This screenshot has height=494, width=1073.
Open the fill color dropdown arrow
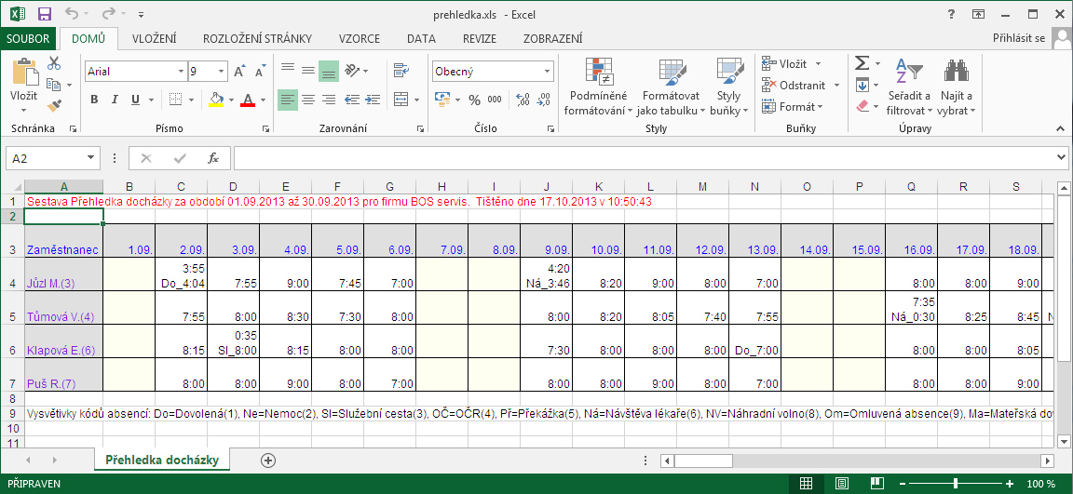pyautogui.click(x=231, y=100)
